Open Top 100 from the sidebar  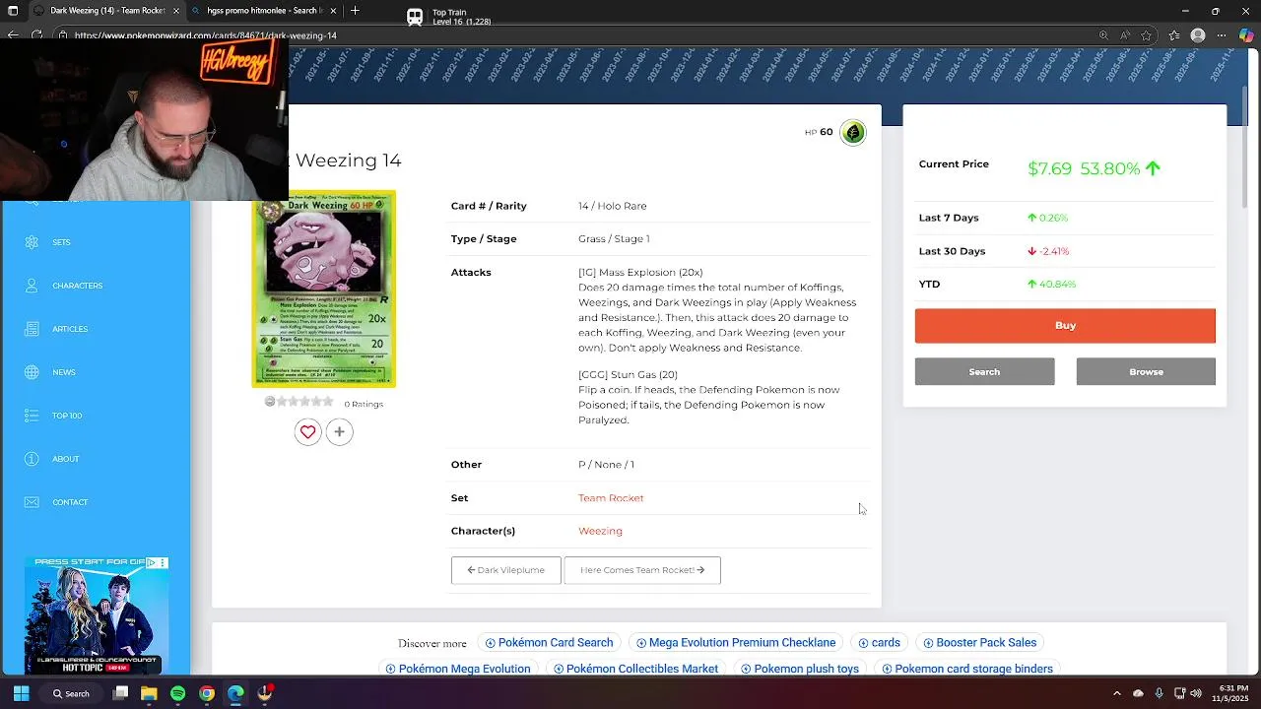tap(67, 416)
